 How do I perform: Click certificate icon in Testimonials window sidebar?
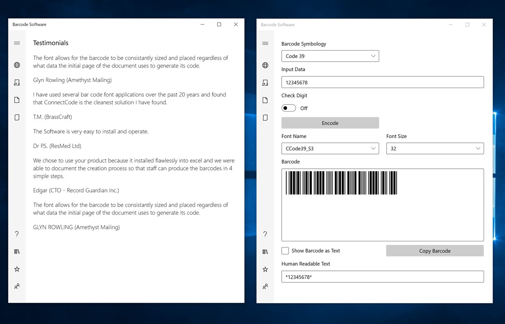coord(17,83)
